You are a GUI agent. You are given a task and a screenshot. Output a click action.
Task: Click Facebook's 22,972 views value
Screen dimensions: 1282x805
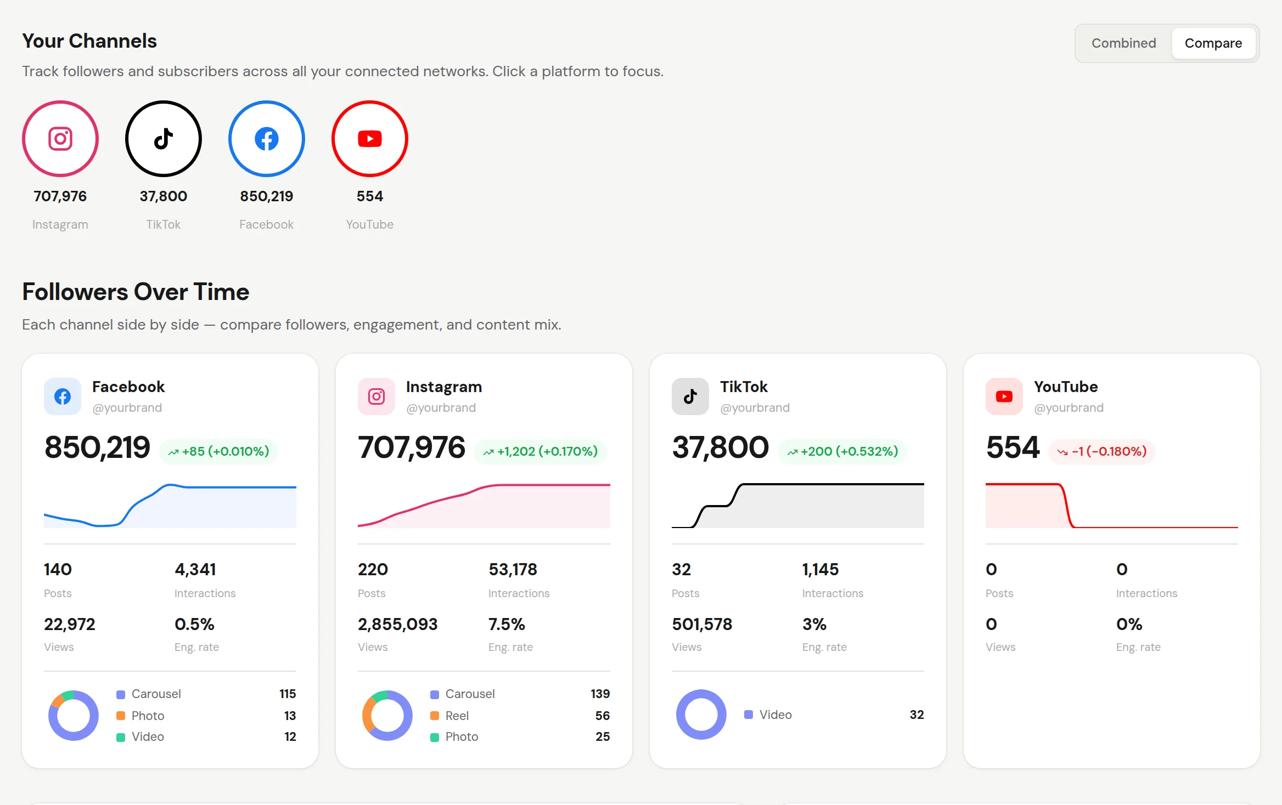tap(70, 624)
